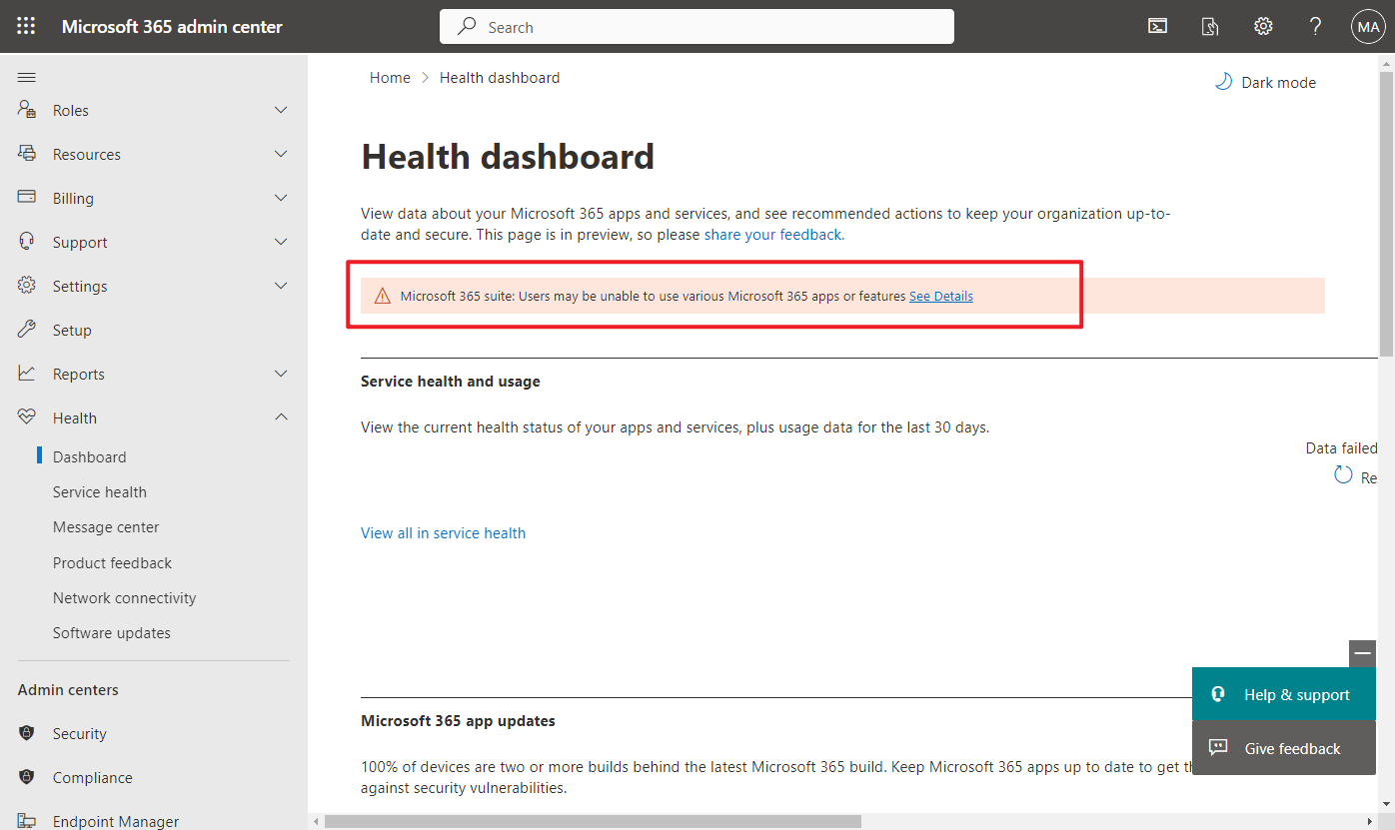The height and width of the screenshot is (830, 1395).
Task: Open the Microsoft 365 app launcher waffle icon
Action: [26, 26]
